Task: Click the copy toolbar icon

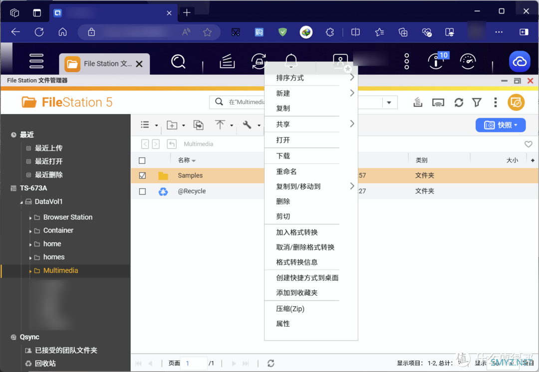Action: tap(198, 125)
